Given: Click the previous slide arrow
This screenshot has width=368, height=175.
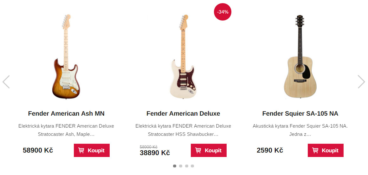Looking at the screenshot, I should coord(6,82).
